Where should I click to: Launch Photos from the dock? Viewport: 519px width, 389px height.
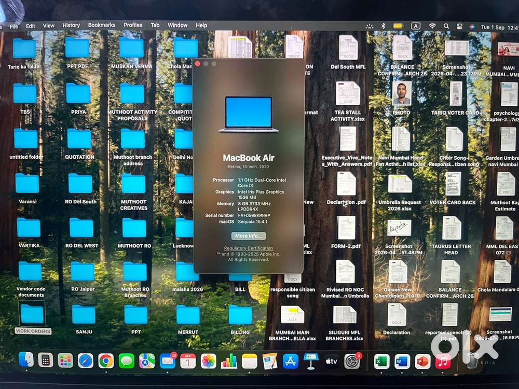(208, 361)
